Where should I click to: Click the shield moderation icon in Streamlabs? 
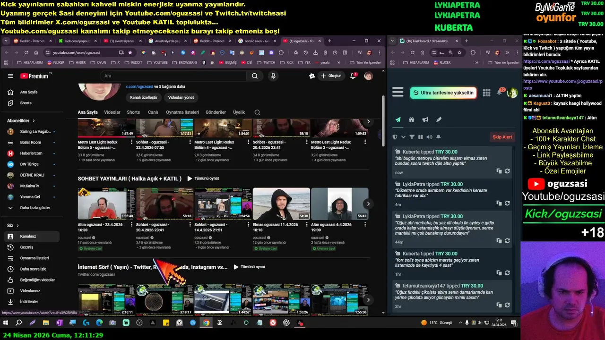coord(395,137)
